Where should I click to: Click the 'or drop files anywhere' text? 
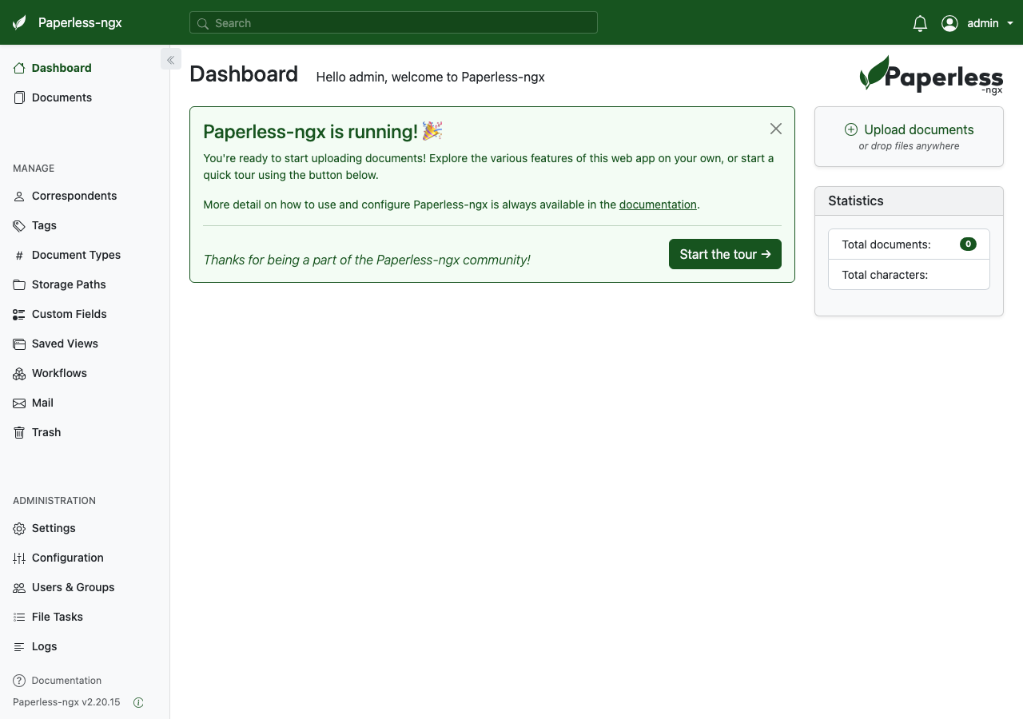[909, 146]
